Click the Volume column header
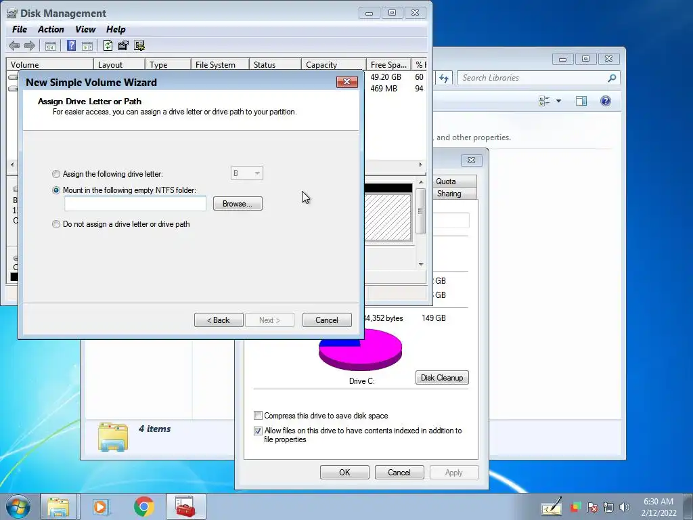Viewport: 693px width, 520px height. [49, 64]
